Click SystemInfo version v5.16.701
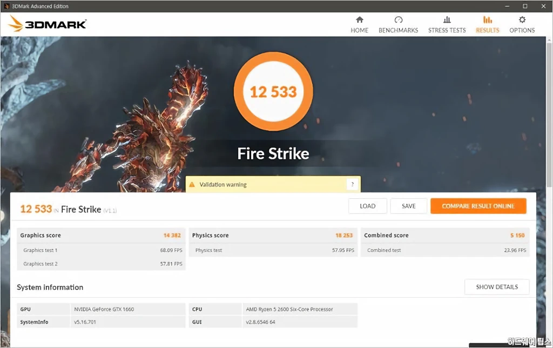 pos(85,322)
